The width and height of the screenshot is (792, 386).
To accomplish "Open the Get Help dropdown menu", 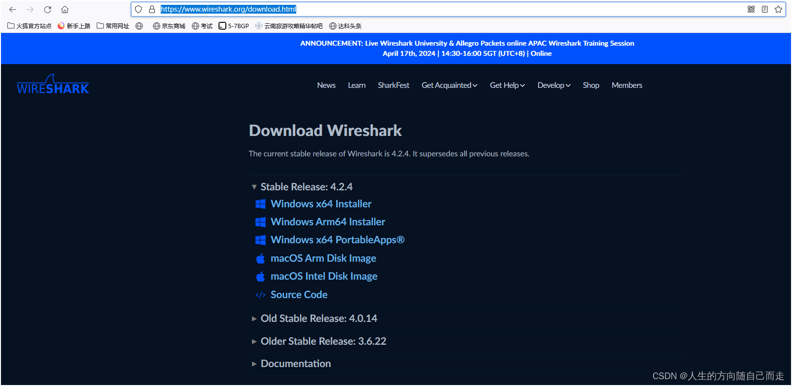I will [x=507, y=85].
